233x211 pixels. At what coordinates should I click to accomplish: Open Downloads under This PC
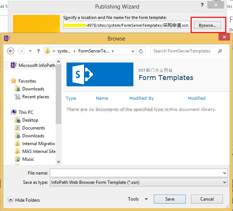29,136
